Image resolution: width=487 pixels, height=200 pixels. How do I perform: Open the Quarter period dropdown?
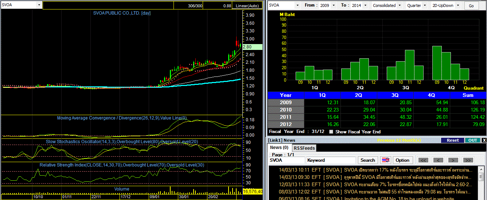tap(424, 5)
